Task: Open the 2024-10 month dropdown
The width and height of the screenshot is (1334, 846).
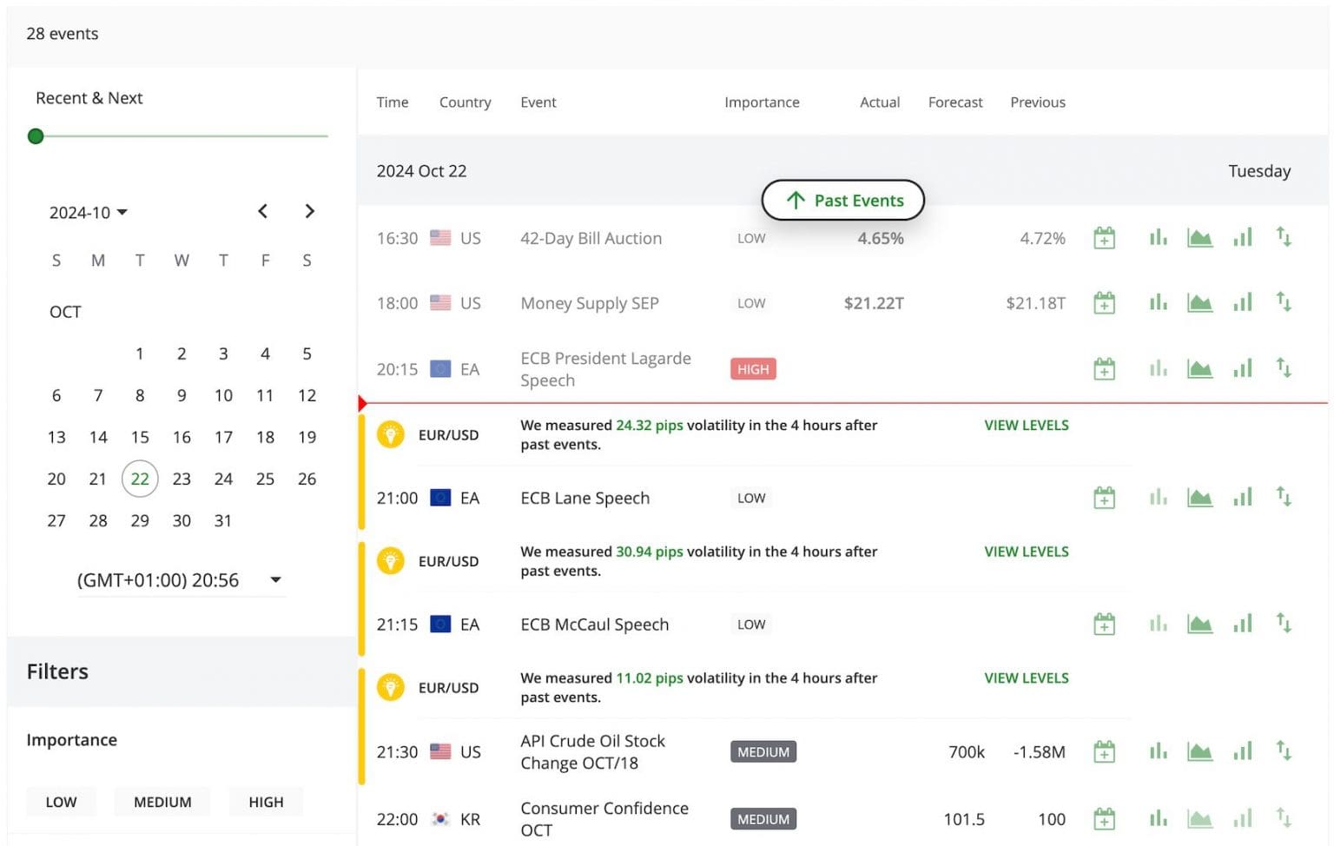Action: (x=88, y=213)
